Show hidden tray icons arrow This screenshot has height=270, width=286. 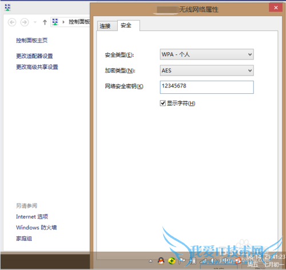(150, 261)
